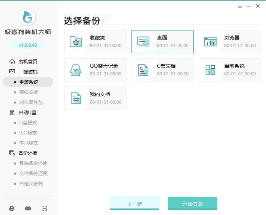Open the hamburger menu in title bar

pos(240,6)
